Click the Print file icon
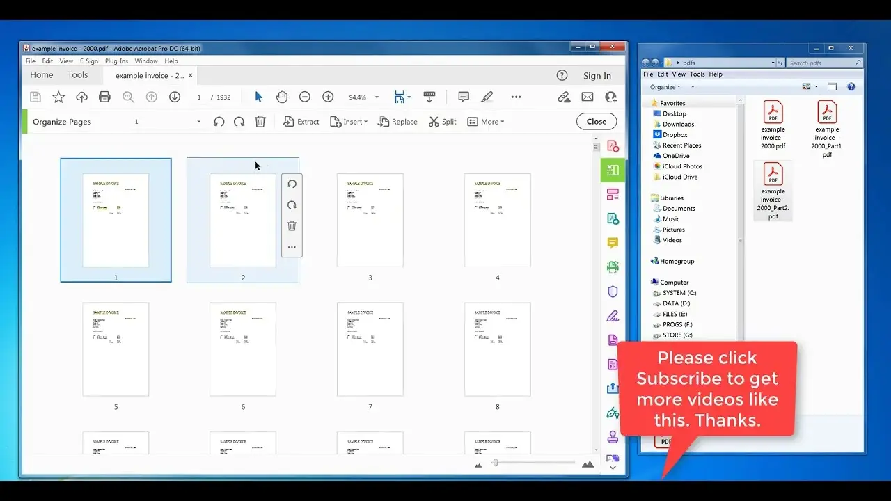 coord(104,97)
